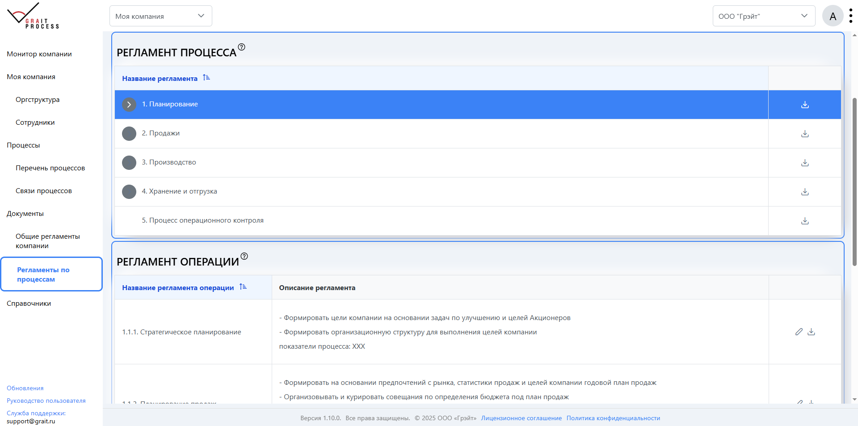
Task: Expand the 1. Планирование process row
Action: [x=129, y=105]
